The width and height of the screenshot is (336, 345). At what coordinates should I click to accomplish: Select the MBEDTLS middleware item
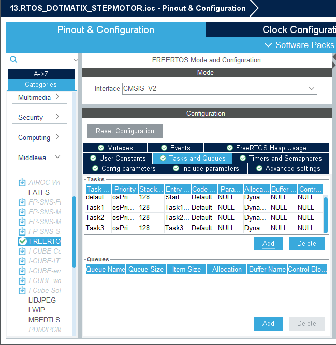point(44,320)
